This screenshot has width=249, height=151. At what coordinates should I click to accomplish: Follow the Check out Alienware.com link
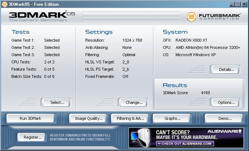pos(185,143)
